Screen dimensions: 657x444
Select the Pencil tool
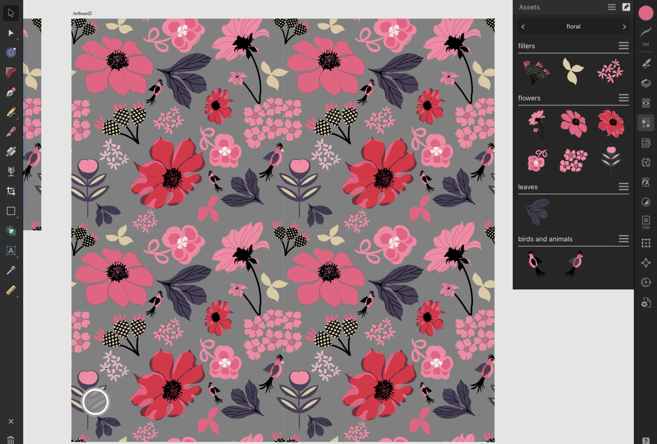tap(11, 112)
